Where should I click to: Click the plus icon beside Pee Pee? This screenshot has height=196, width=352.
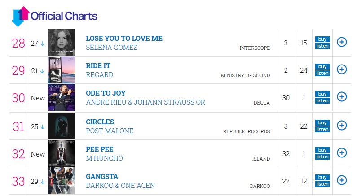(x=341, y=153)
